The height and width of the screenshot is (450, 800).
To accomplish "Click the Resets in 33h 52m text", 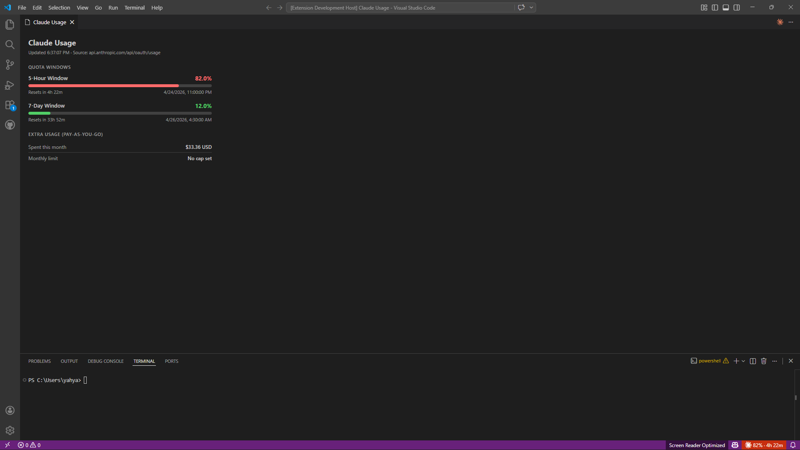I will pyautogui.click(x=47, y=120).
